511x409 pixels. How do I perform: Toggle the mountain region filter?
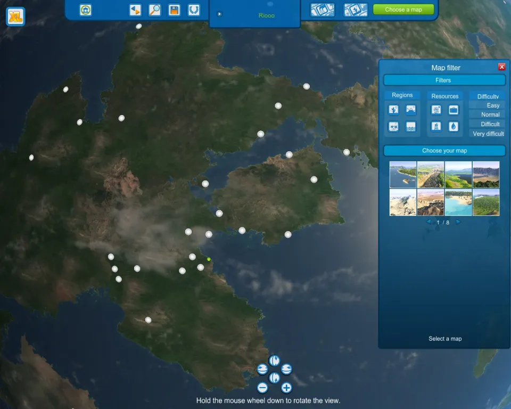click(410, 110)
